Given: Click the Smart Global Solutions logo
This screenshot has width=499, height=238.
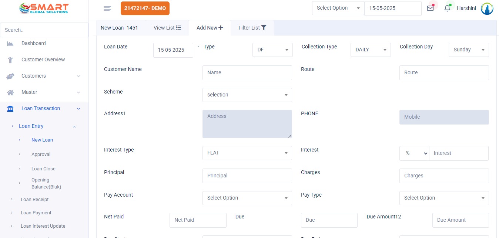Looking at the screenshot, I should (x=44, y=8).
